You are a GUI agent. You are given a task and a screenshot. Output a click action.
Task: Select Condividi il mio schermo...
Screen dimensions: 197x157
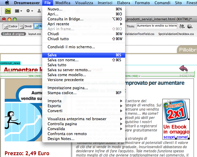tap(84, 47)
